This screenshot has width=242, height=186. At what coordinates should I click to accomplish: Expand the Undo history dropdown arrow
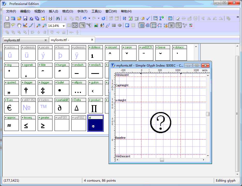pyautogui.click(x=89, y=19)
